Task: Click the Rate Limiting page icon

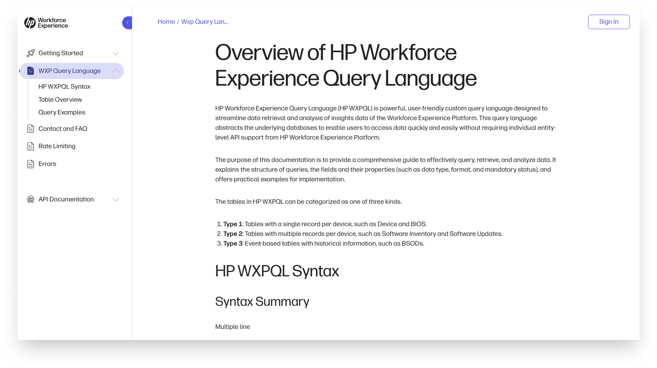Action: pyautogui.click(x=30, y=146)
